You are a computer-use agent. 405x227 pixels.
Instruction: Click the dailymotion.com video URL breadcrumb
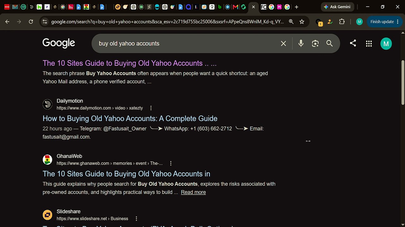(100, 108)
